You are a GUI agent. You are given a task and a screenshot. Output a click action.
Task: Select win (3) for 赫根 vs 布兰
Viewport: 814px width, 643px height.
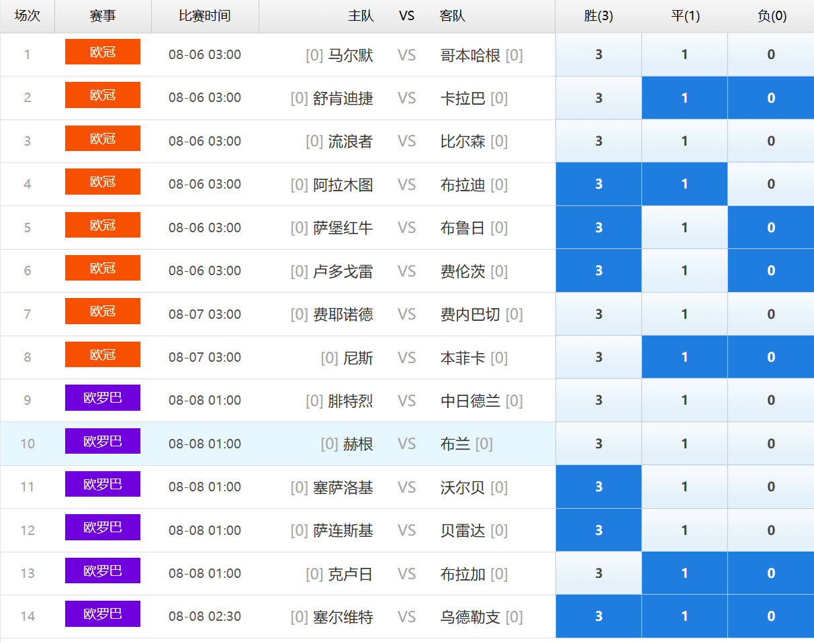[x=598, y=444]
